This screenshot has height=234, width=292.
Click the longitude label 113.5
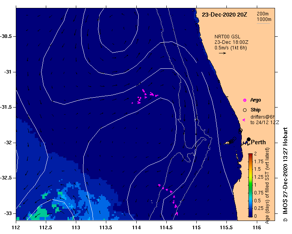pyautogui.click(x=106, y=228)
